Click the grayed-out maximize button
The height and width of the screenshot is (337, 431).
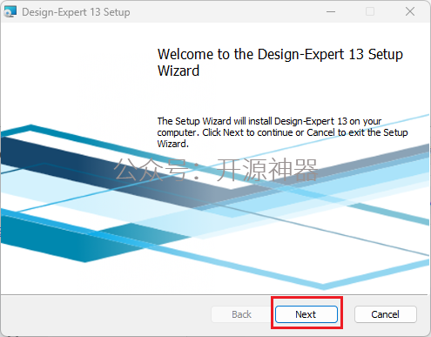[x=370, y=11]
